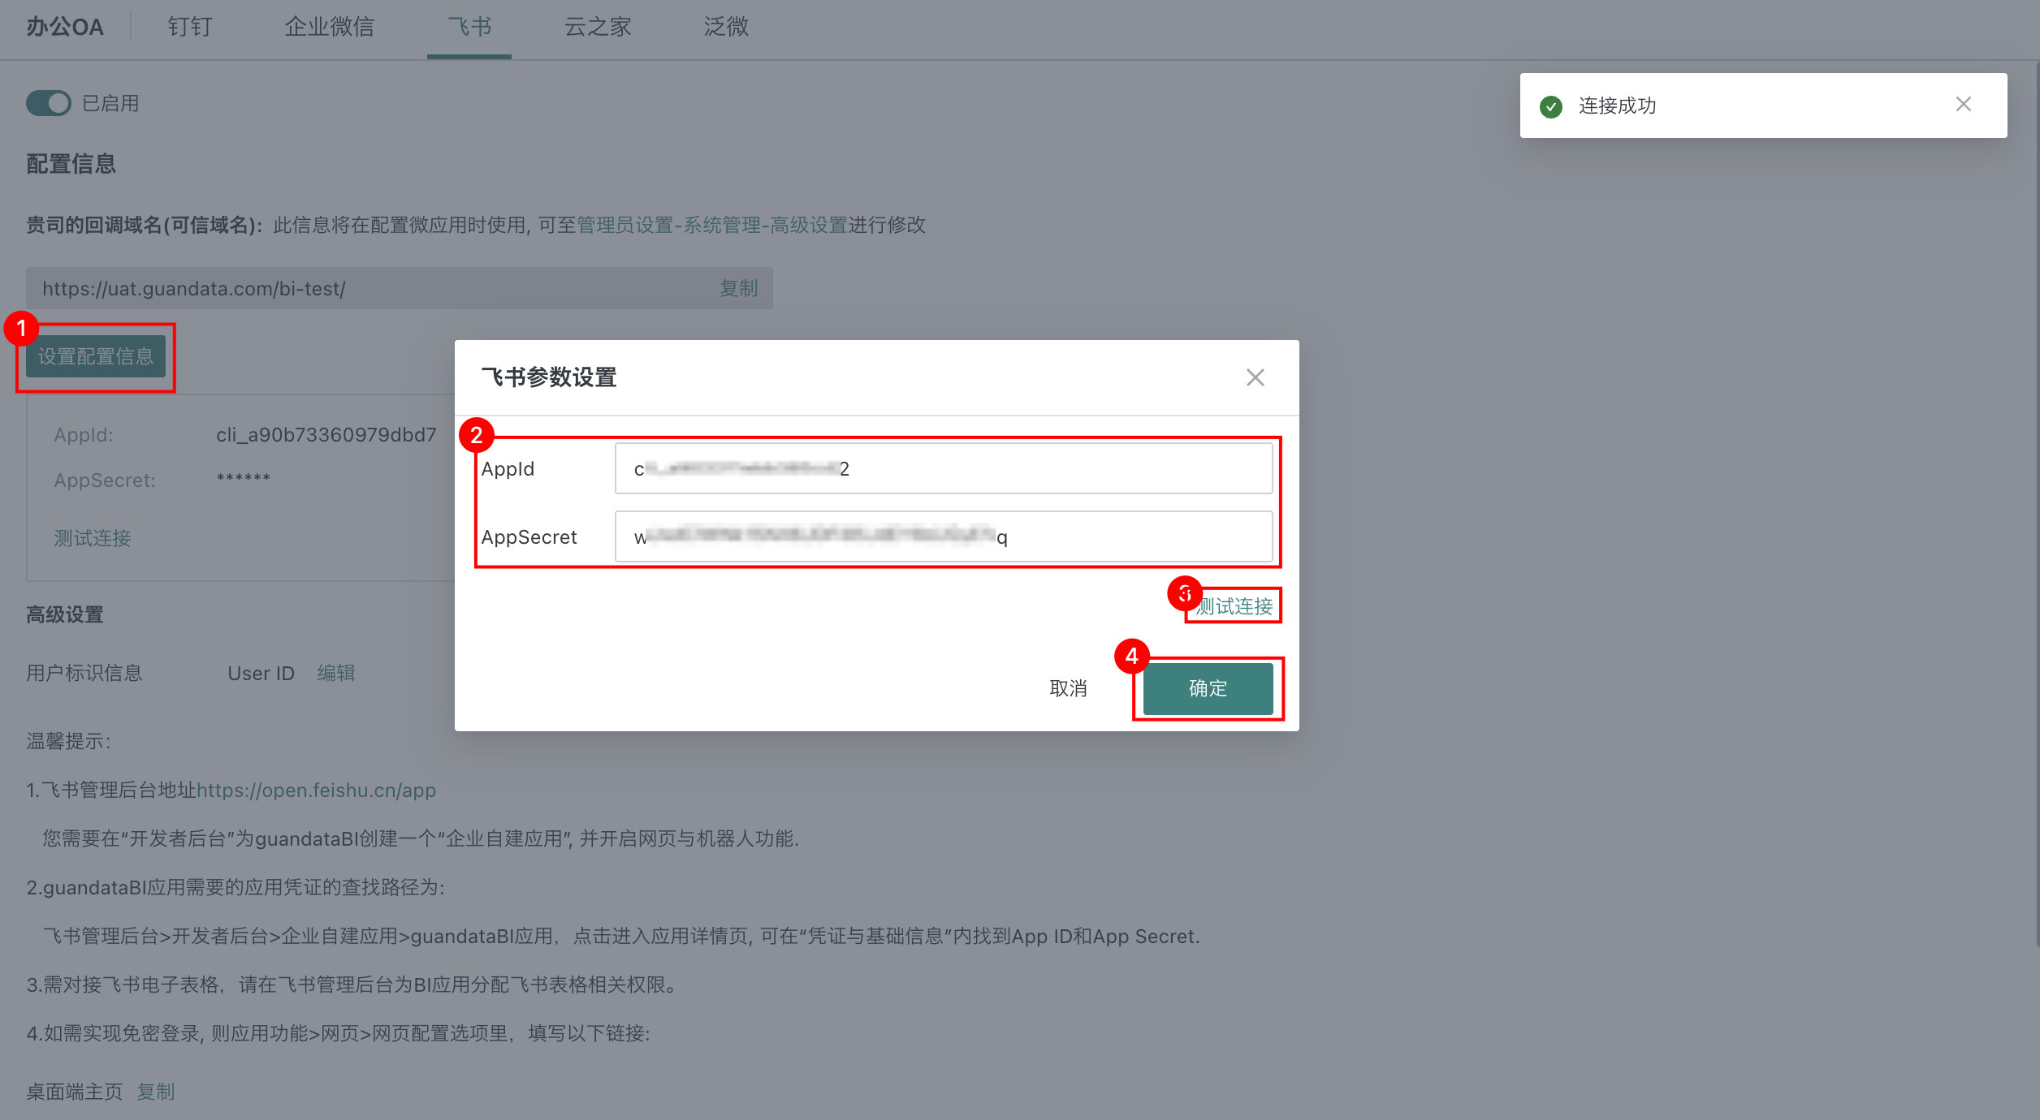Viewport: 2040px width, 1120px height.
Task: Close the 飞书参数设置 dialog
Action: point(1255,377)
